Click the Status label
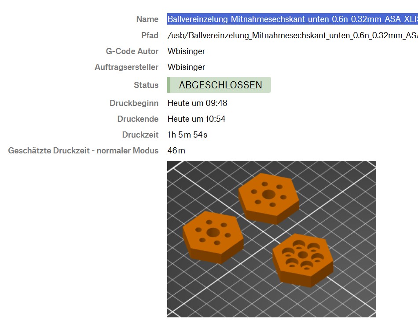The image size is (418, 331). 146,85
